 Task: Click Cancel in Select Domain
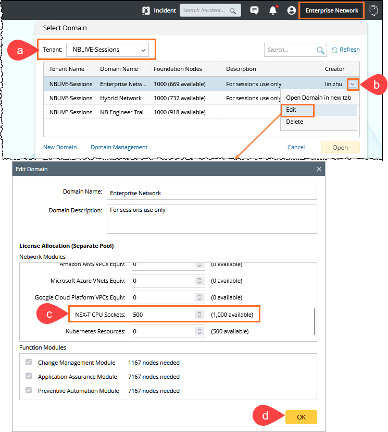pyautogui.click(x=296, y=148)
